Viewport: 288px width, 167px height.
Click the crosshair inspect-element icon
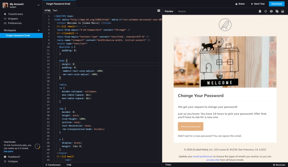(x=266, y=11)
